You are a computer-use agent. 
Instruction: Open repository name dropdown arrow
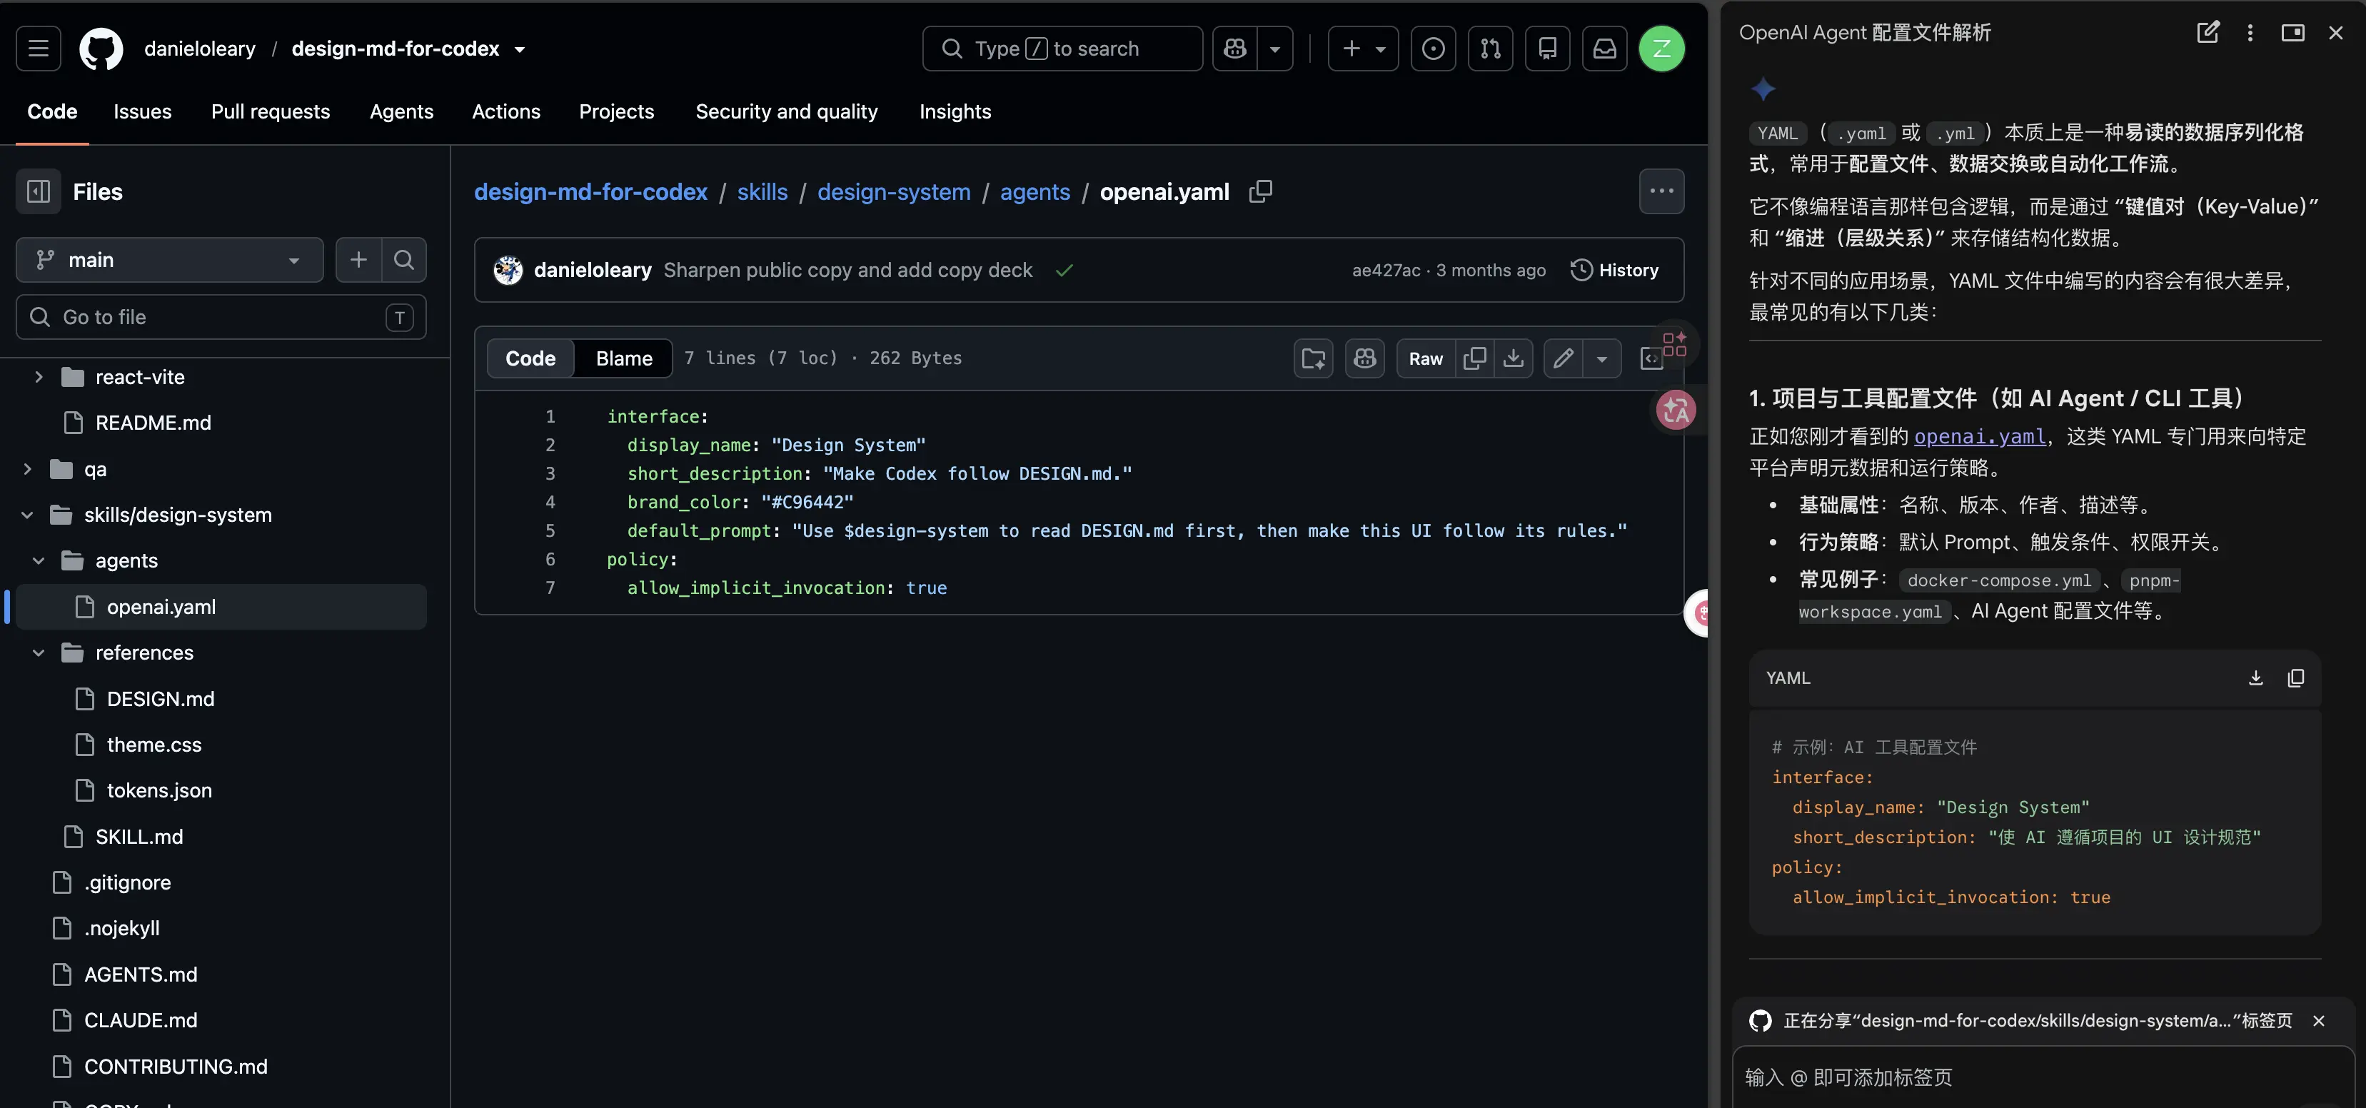point(520,49)
